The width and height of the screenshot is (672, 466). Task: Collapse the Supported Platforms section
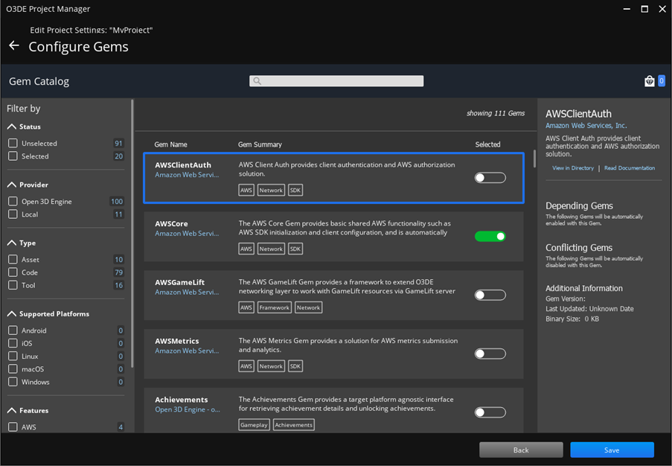point(13,313)
